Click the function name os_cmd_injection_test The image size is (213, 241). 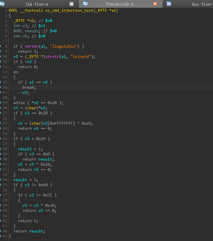click(x=69, y=11)
